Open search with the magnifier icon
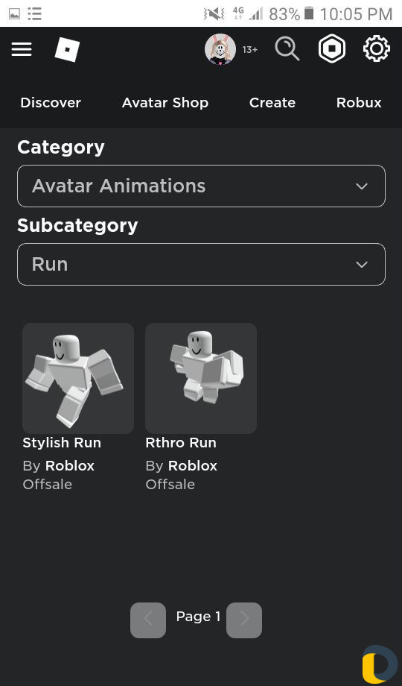402x686 pixels. (x=287, y=48)
